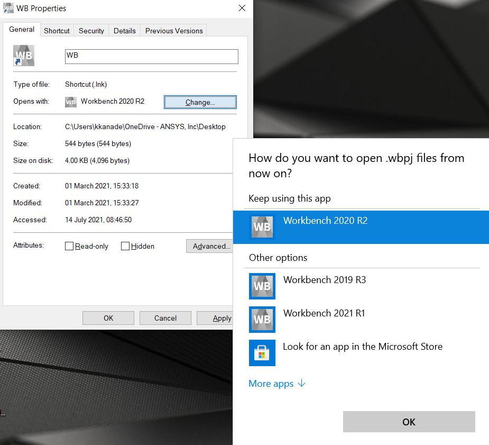Choose Workbench 2019 R3 from Other options
The width and height of the screenshot is (489, 445).
point(361,286)
